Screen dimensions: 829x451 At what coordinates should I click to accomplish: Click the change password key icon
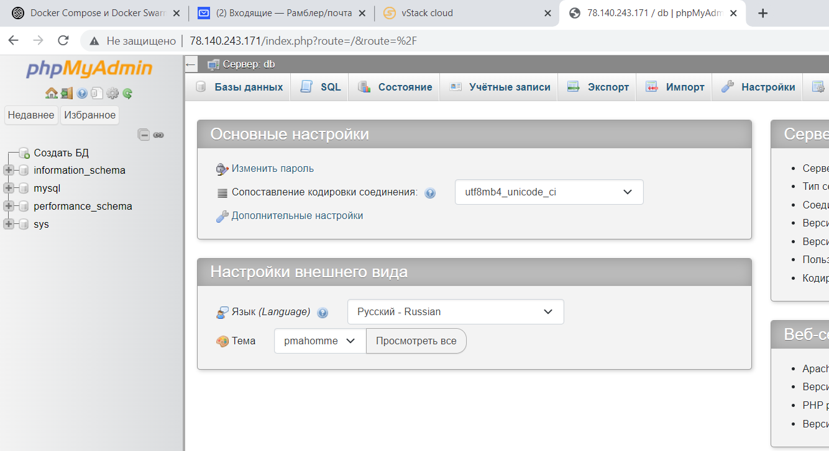click(222, 169)
